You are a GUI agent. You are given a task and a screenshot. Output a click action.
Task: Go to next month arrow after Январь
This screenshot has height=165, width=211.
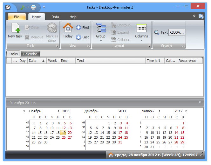click(x=160, y=111)
